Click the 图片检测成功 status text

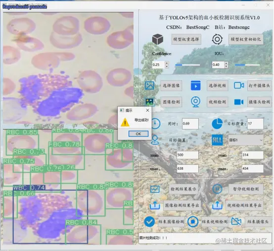(153, 238)
